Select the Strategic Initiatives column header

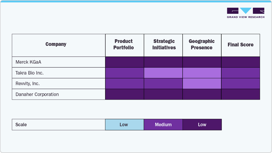tap(164, 45)
